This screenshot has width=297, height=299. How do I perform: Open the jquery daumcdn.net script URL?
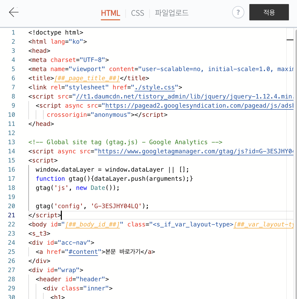pyautogui.click(x=185, y=96)
